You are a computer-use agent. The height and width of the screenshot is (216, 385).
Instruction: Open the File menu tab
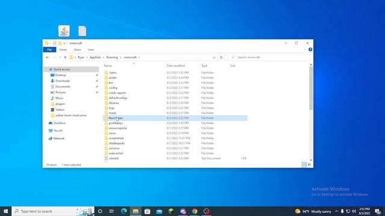[49, 49]
